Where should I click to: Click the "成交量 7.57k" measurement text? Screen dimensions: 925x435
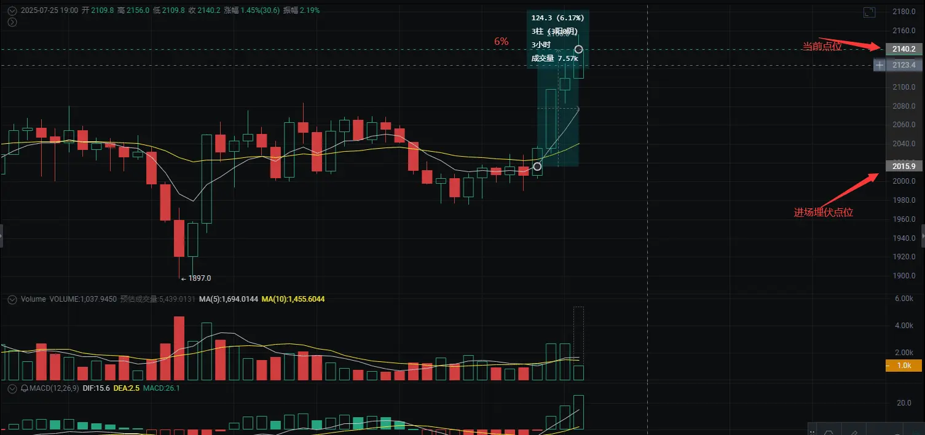coord(554,58)
